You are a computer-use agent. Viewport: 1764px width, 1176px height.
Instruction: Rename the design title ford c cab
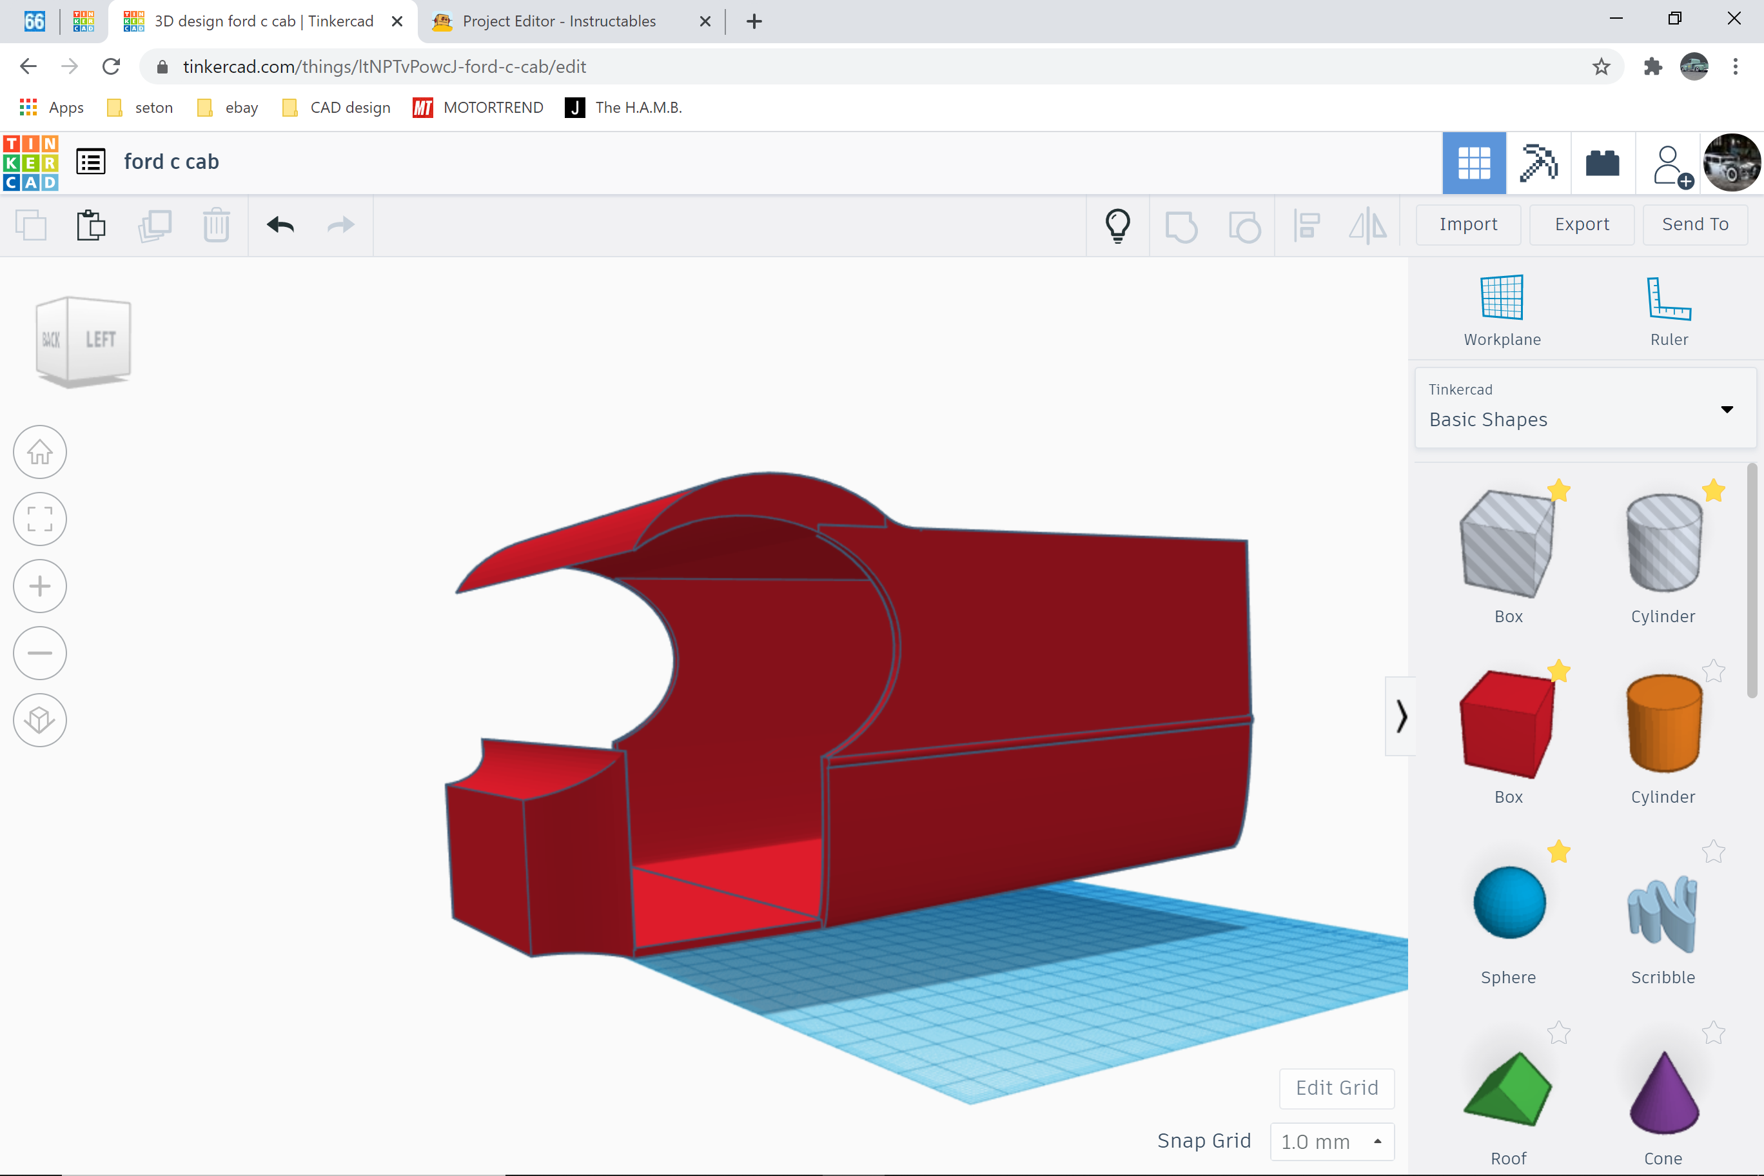(x=171, y=162)
